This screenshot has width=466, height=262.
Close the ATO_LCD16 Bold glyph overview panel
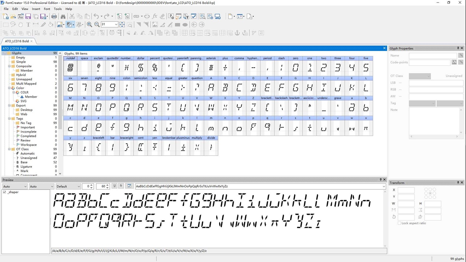click(384, 48)
